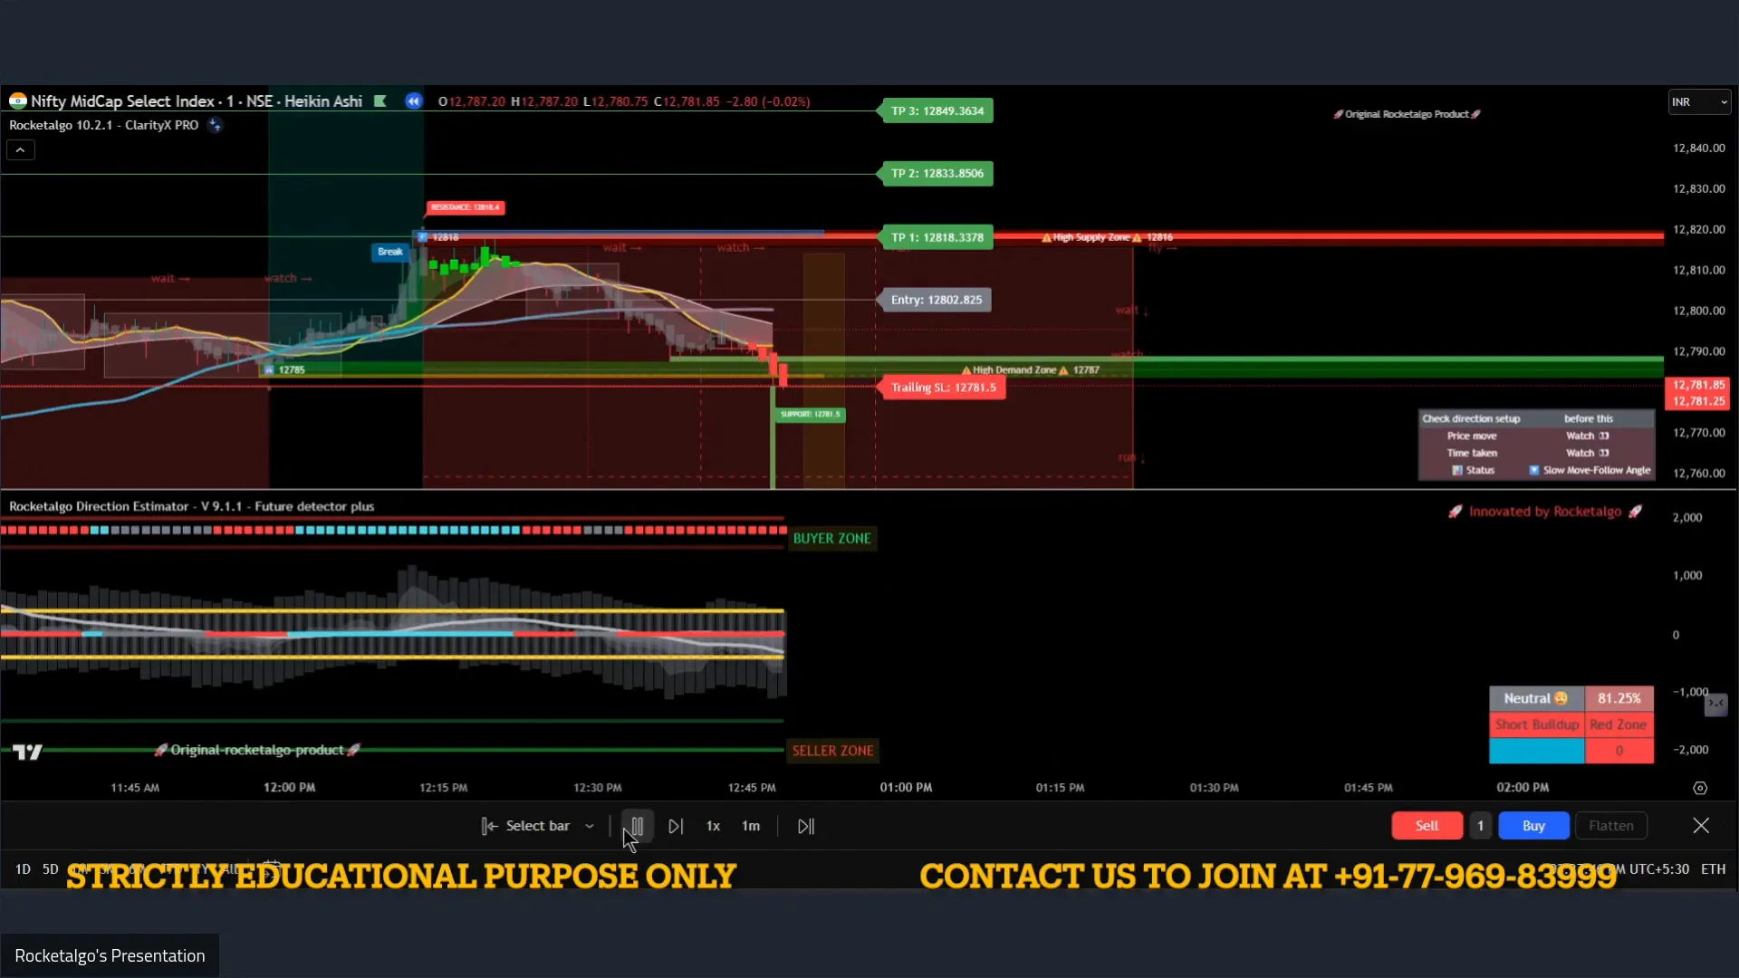Click the red cell showing 0

pyautogui.click(x=1619, y=751)
